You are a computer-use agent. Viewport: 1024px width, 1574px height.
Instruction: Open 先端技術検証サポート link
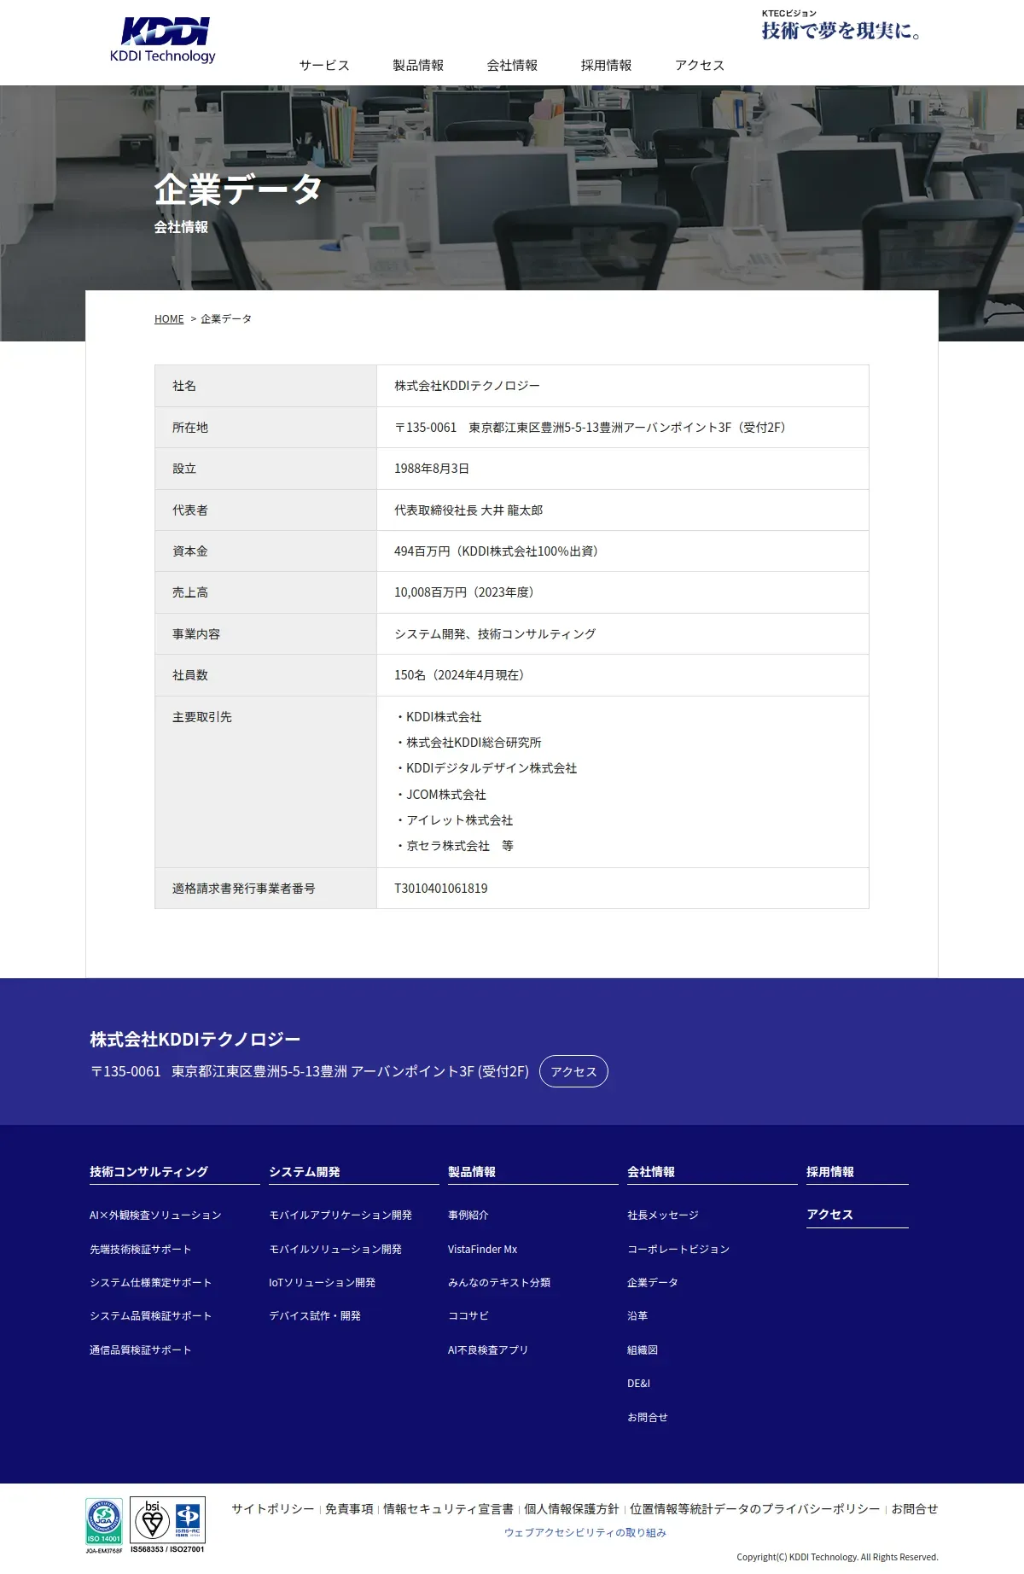[141, 1250]
